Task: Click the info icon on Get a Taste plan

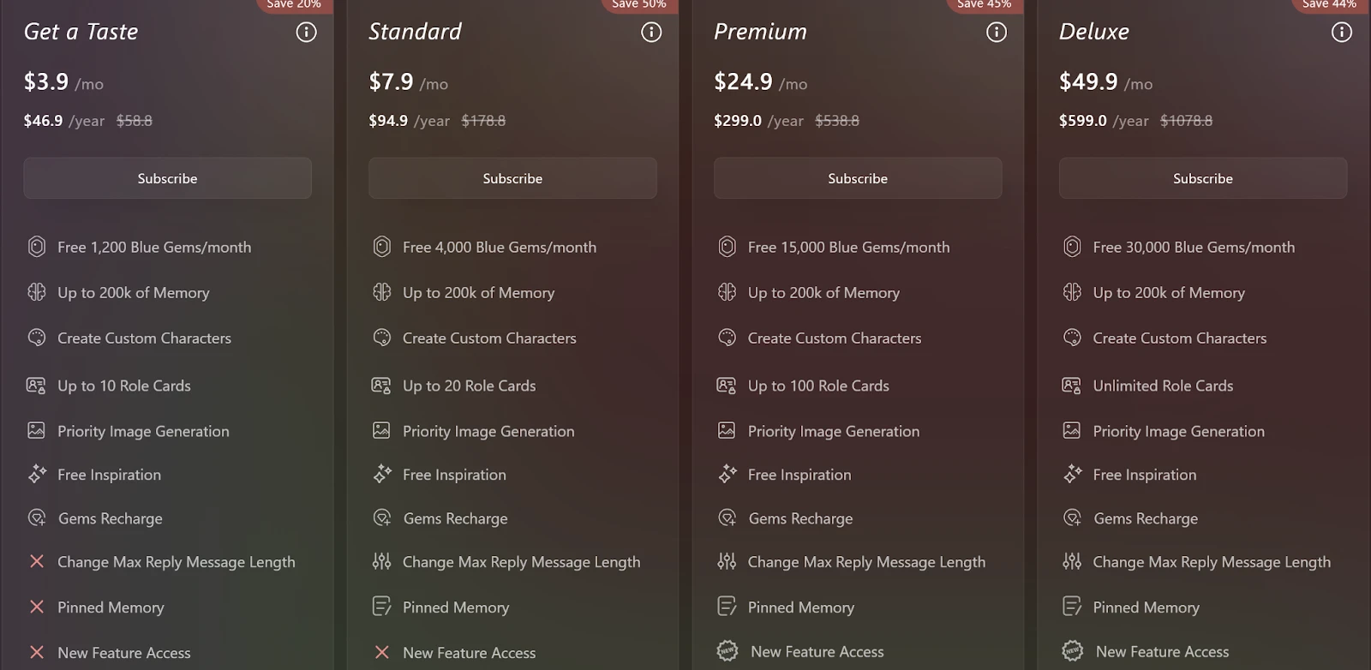Action: (306, 33)
